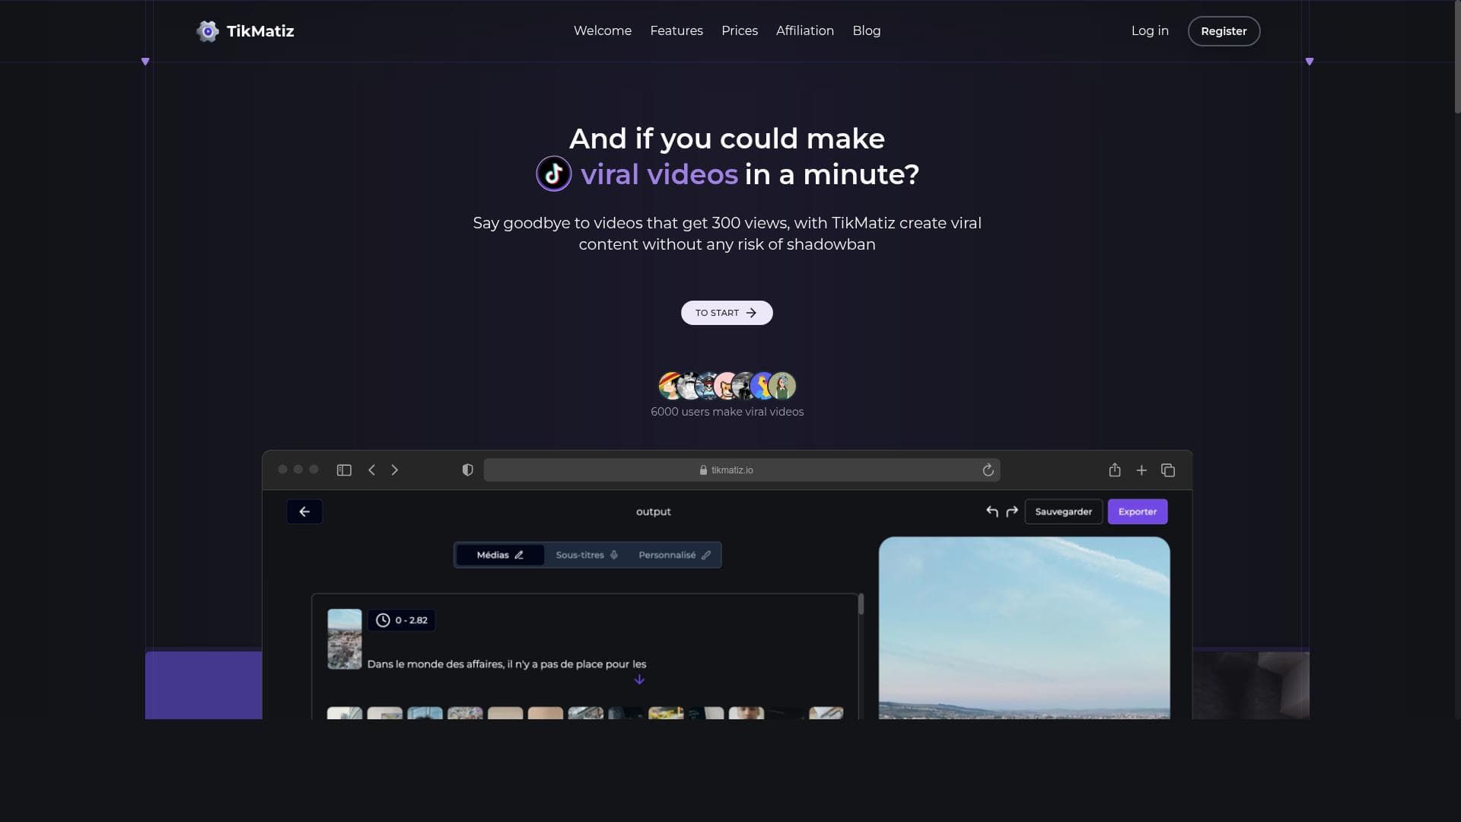Viewport: 1461px width, 822px height.
Task: Click the share icon in browser toolbar
Action: [x=1115, y=470]
